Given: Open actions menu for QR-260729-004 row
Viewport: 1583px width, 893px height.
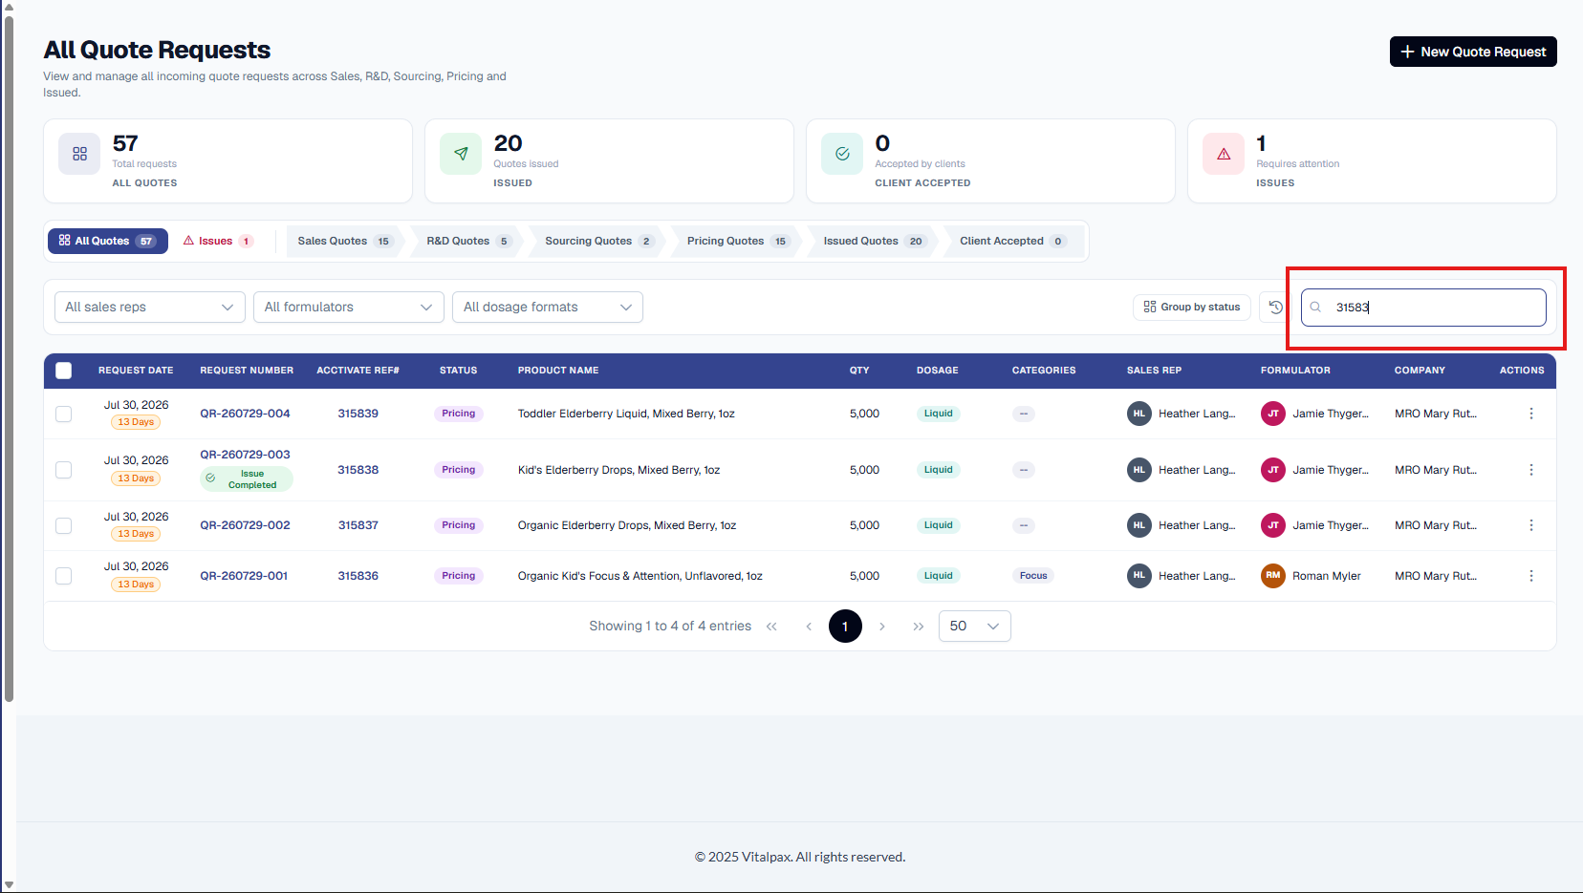Looking at the screenshot, I should (x=1531, y=414).
